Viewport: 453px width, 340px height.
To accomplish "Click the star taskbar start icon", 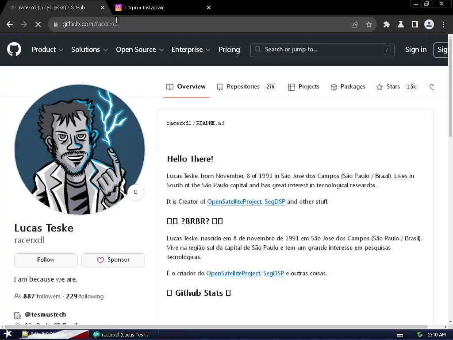I will tap(8, 334).
